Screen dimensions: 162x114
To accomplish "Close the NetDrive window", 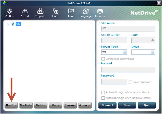I will 159,3.
